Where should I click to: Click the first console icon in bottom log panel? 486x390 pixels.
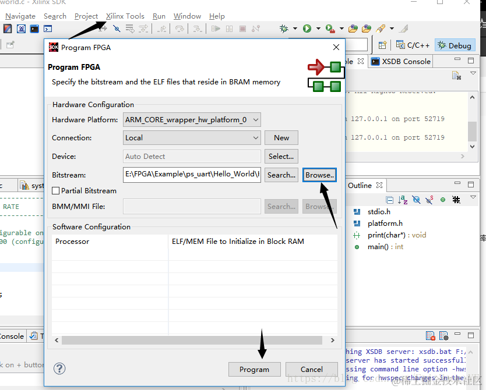(431, 336)
